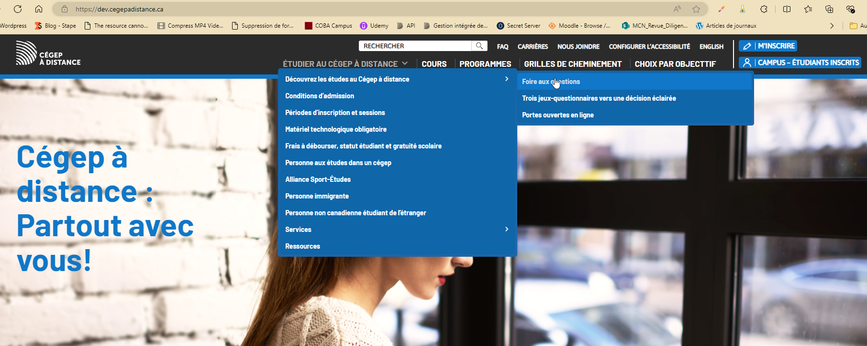The width and height of the screenshot is (867, 346).
Task: Click the color picker eyedropper extension
Action: coord(722,9)
